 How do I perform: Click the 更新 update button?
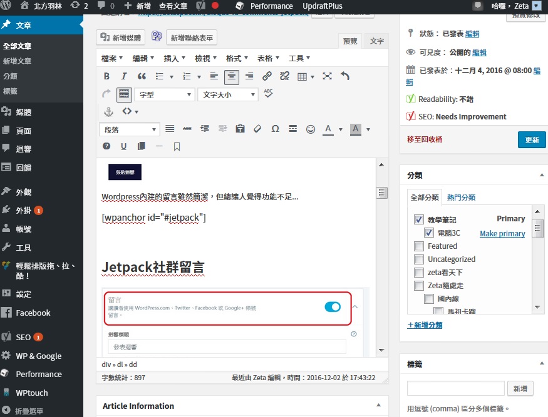pyautogui.click(x=532, y=140)
